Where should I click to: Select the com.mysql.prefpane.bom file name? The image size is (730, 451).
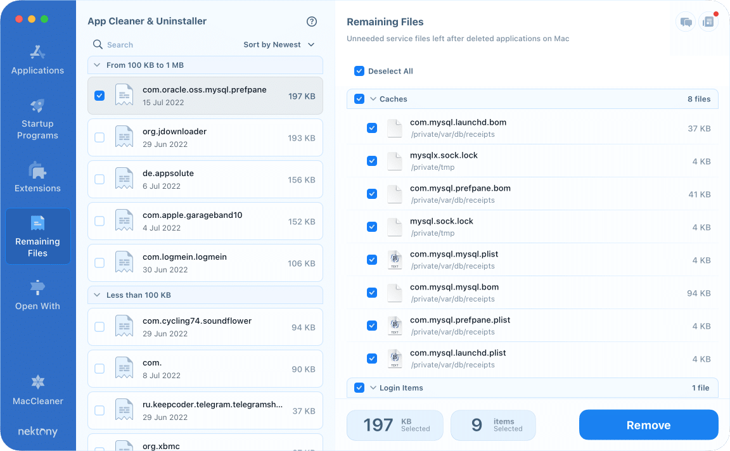pyautogui.click(x=460, y=188)
